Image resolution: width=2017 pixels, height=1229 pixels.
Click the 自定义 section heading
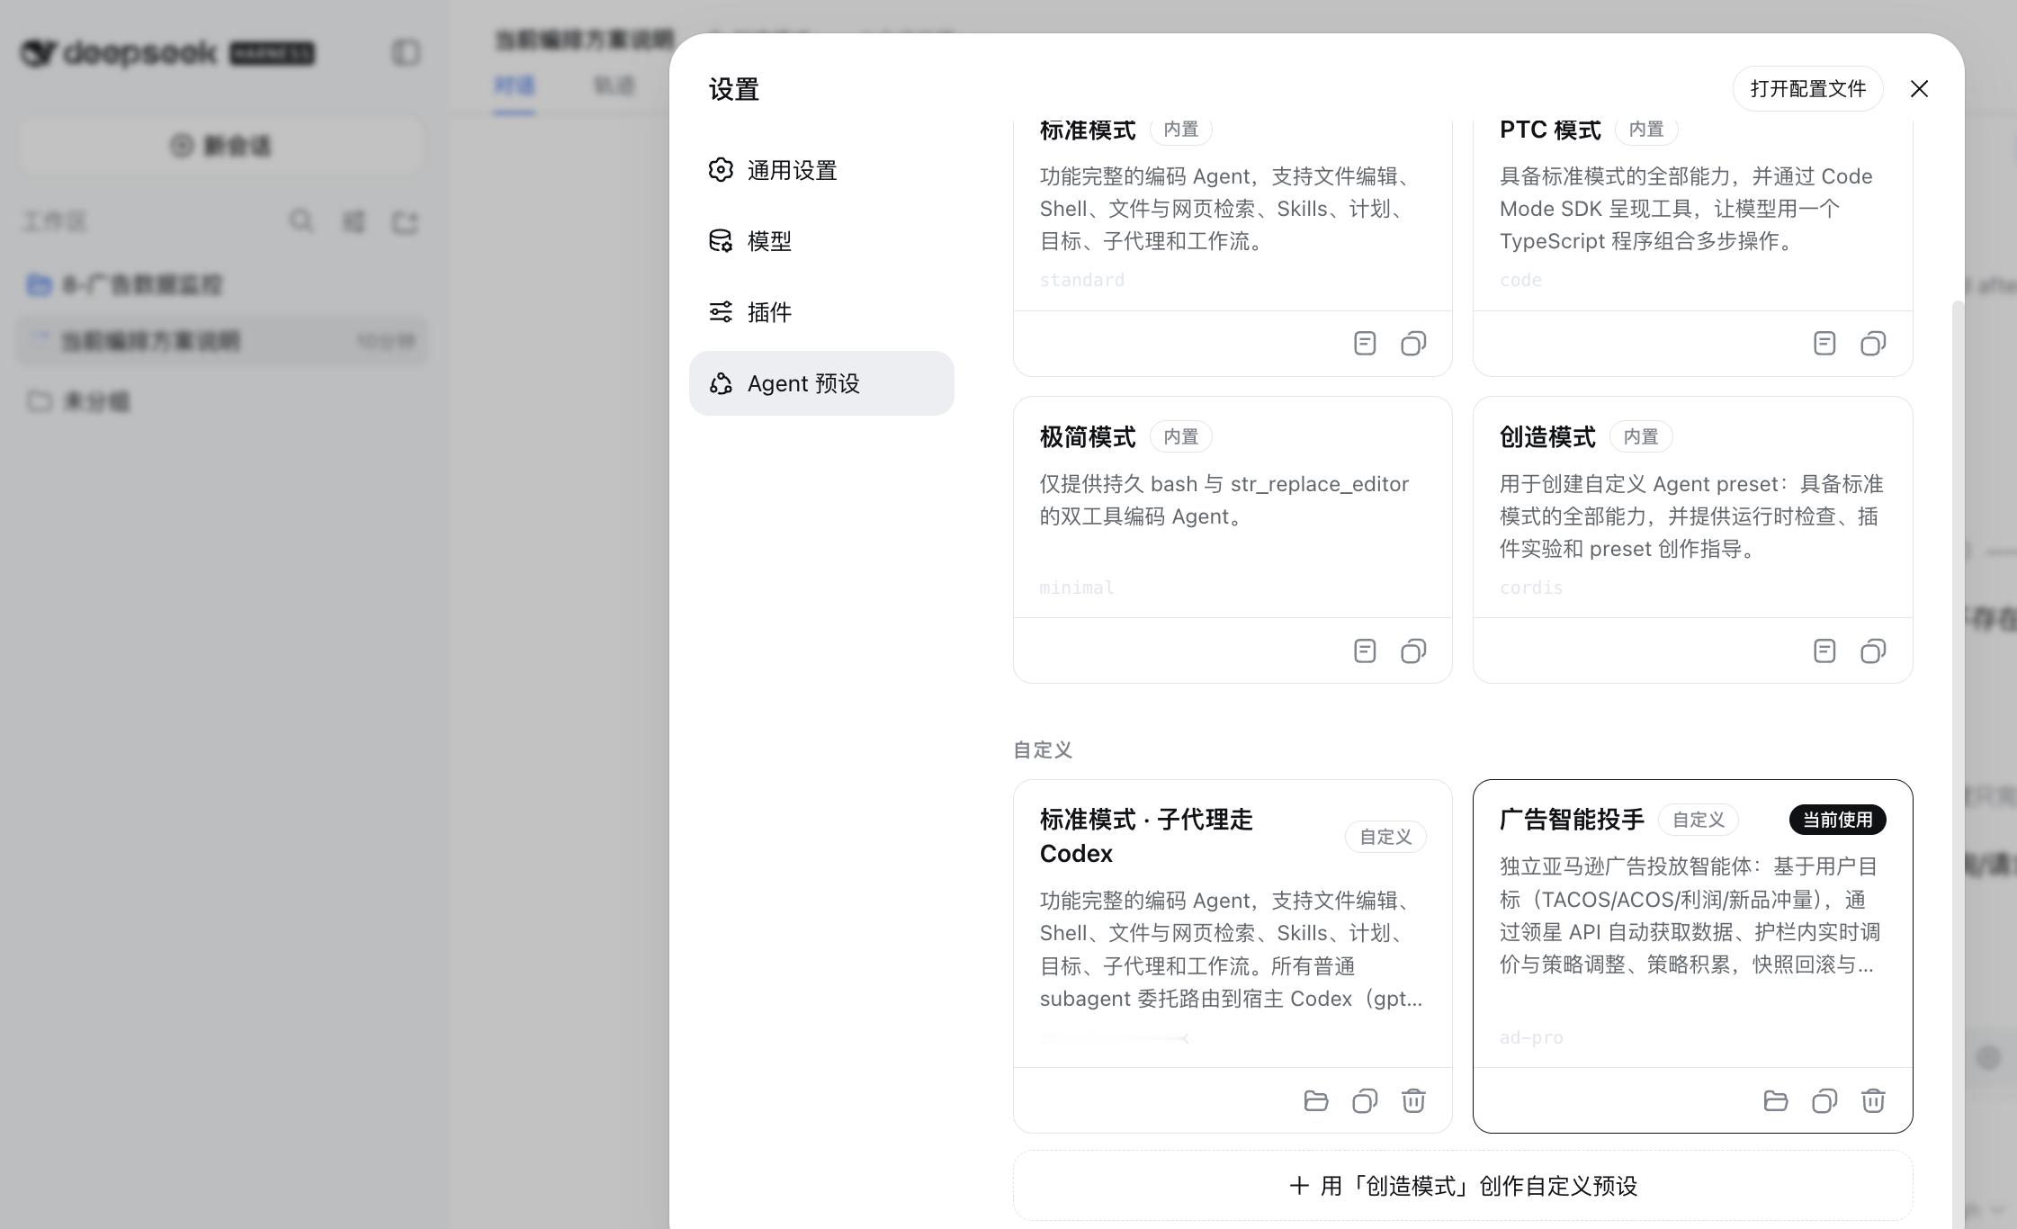click(x=1043, y=750)
